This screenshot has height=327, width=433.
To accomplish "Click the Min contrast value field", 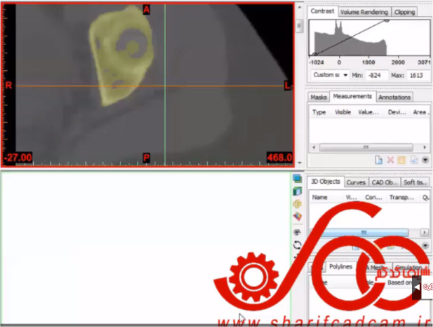I will point(377,75).
